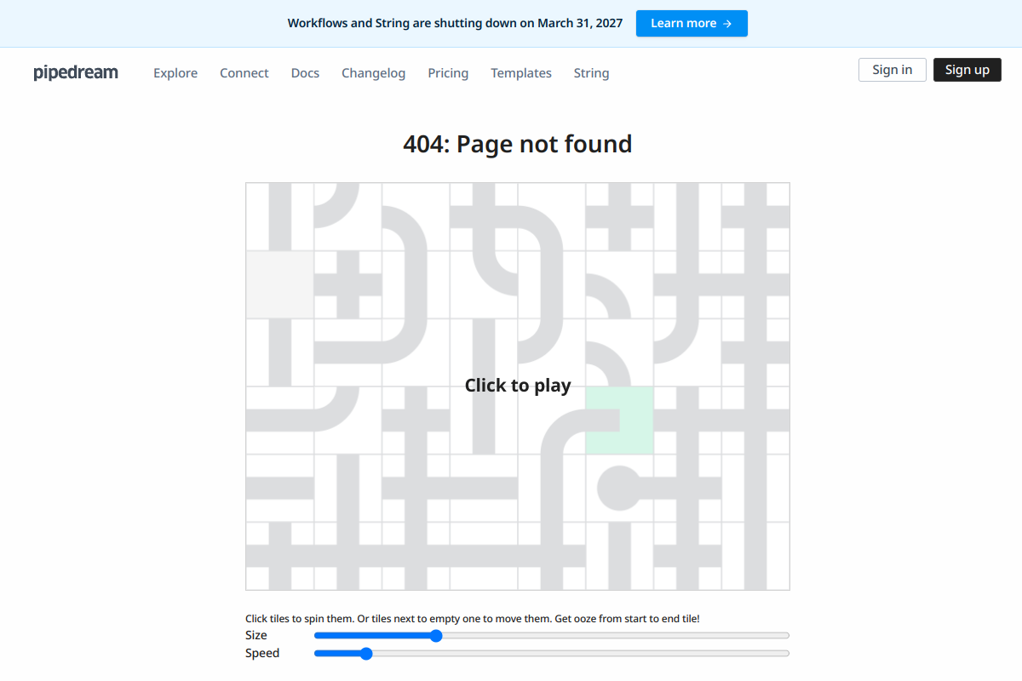The width and height of the screenshot is (1022, 681).
Task: Click the Speed label
Action: [x=262, y=654]
